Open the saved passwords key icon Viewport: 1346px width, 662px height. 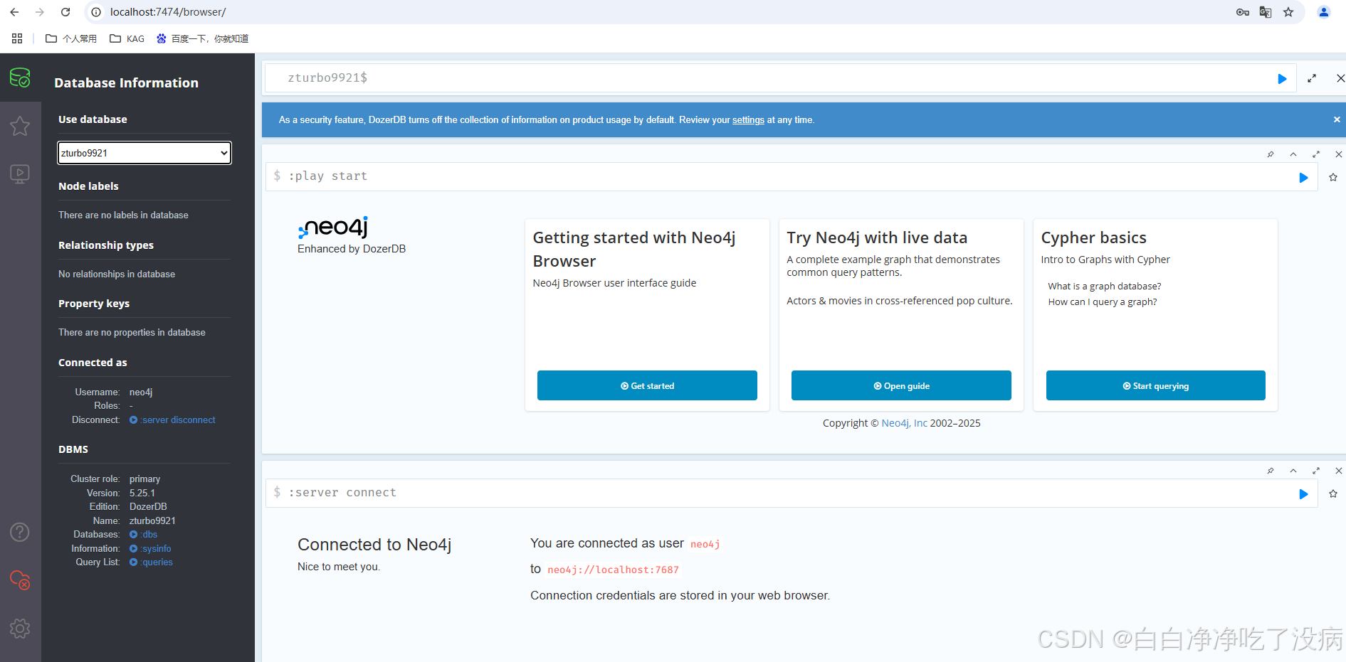click(1243, 12)
